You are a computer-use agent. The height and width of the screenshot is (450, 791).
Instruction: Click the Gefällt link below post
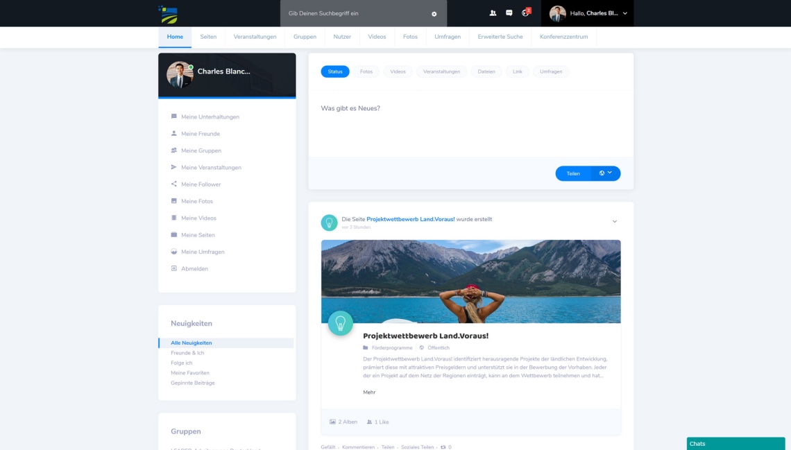(x=328, y=447)
